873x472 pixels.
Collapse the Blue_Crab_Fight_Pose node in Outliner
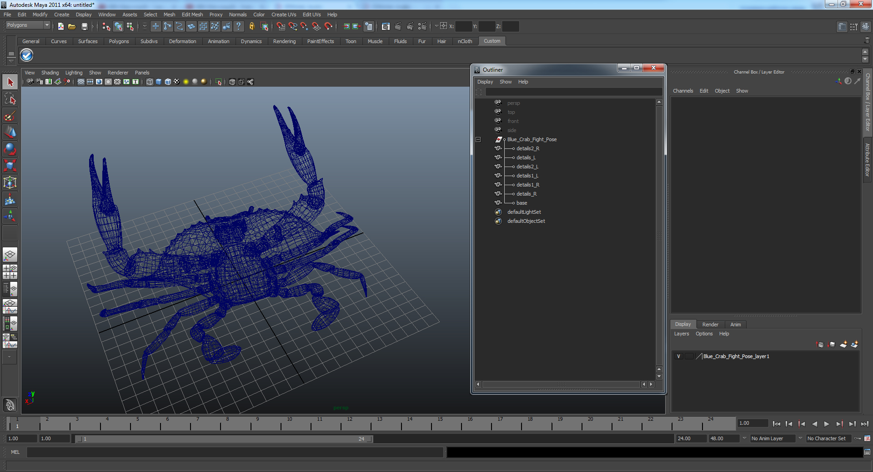(x=478, y=139)
